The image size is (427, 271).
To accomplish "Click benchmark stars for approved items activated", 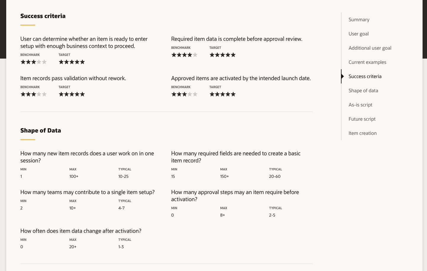I will point(184,94).
